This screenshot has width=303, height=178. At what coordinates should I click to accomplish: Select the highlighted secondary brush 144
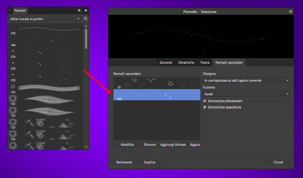157,95
